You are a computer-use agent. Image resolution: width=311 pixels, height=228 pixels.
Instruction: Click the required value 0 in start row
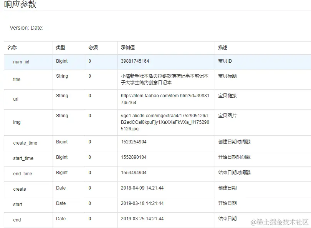coord(89,203)
